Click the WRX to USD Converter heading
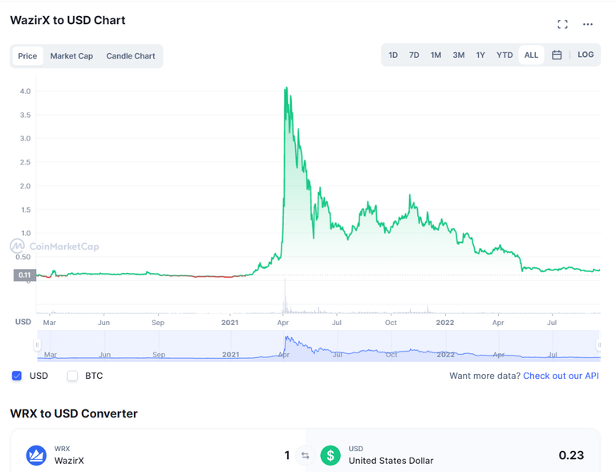This screenshot has height=472, width=616. pos(74,413)
